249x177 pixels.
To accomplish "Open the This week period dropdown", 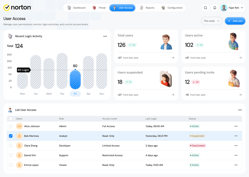I will click(212, 21).
